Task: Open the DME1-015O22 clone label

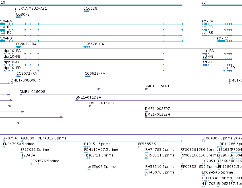Action: (x=102, y=103)
